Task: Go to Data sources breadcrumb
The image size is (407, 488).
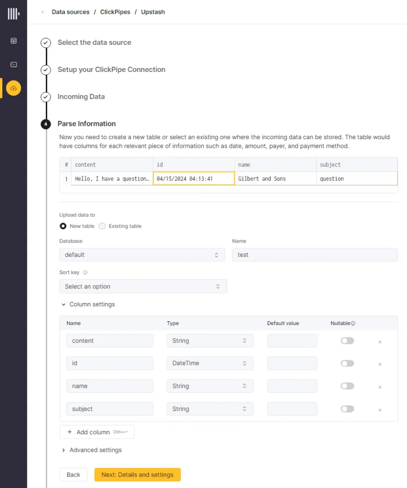Action: pos(71,12)
